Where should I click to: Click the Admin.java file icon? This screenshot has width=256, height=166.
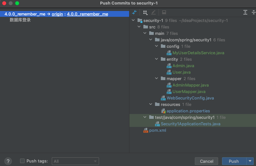[169, 66]
